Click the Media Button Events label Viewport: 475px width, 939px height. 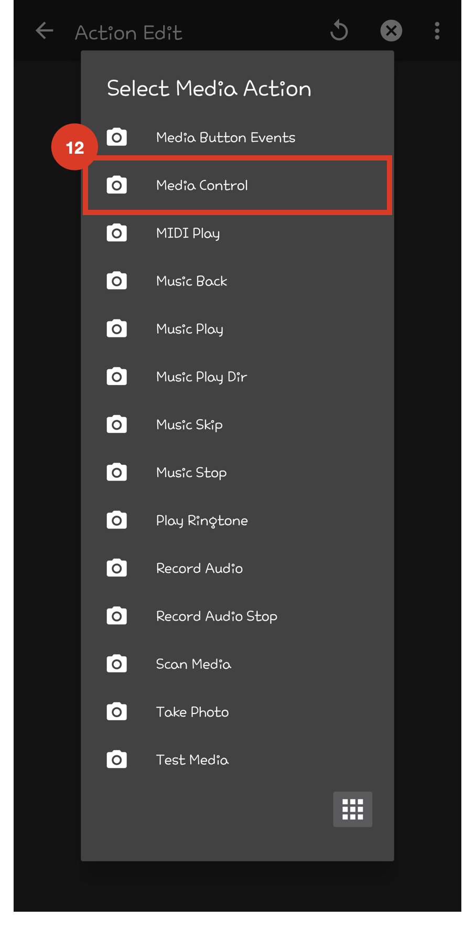tap(225, 137)
